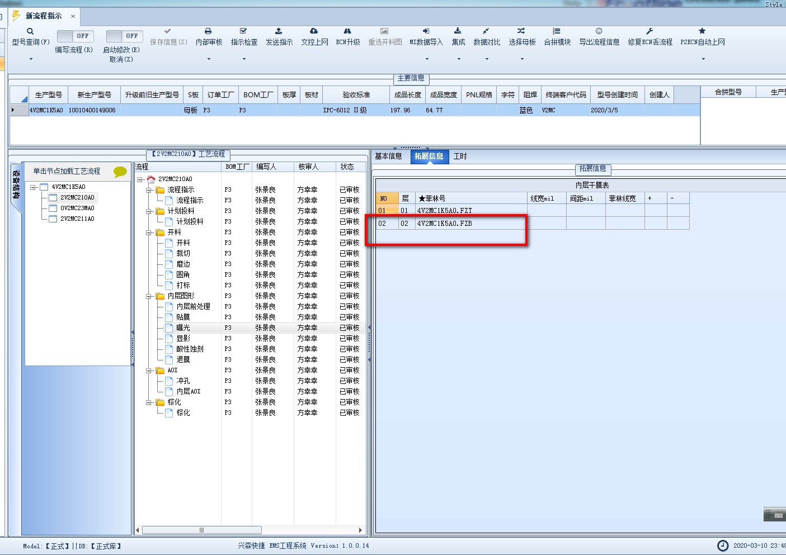786x555 pixels.
Task: Click the ECN升级 icon
Action: [x=347, y=31]
